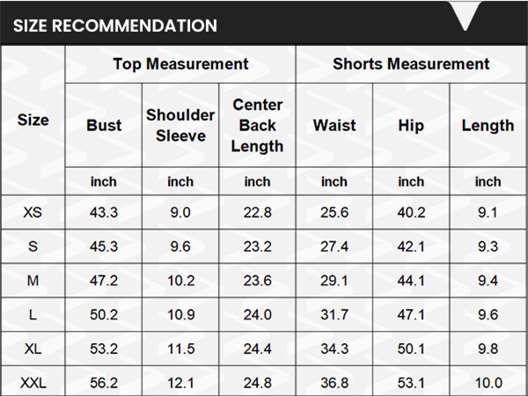Click the Center Back Length header

[x=257, y=125]
